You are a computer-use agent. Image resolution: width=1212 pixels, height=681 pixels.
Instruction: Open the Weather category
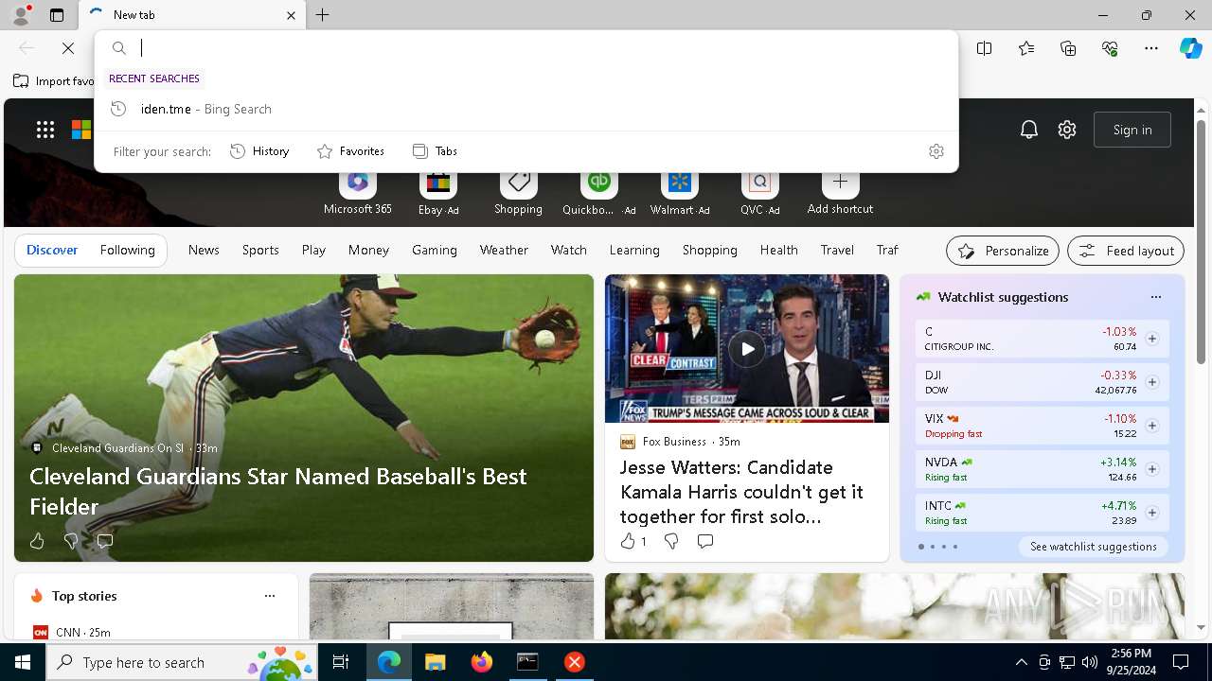[x=504, y=251]
